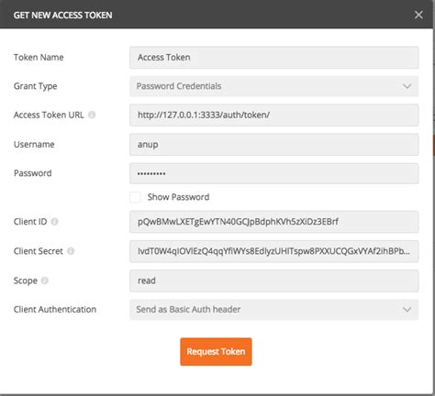Click into the Username field containing anup
Image resolution: width=435 pixels, height=396 pixels.
coord(273,145)
